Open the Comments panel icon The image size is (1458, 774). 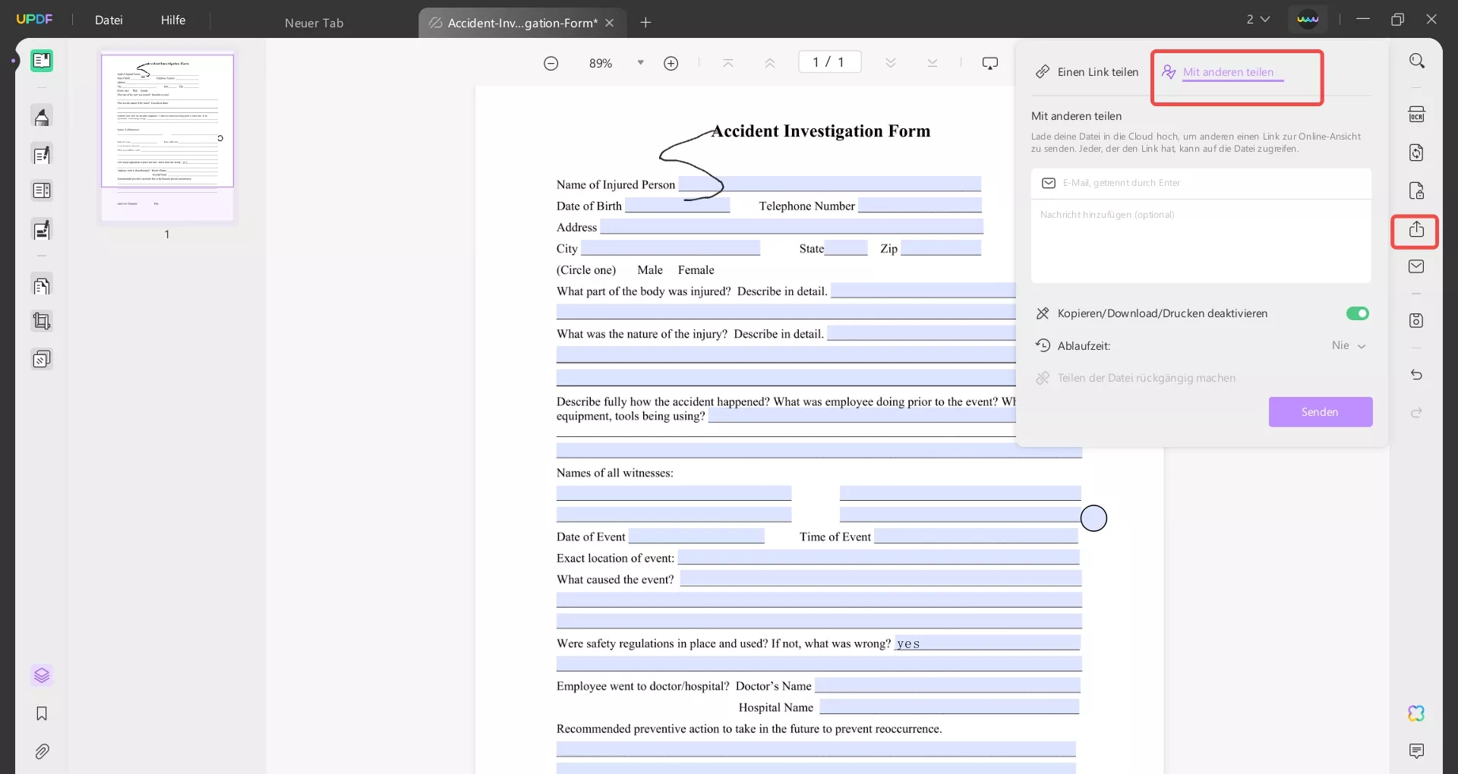click(1417, 751)
